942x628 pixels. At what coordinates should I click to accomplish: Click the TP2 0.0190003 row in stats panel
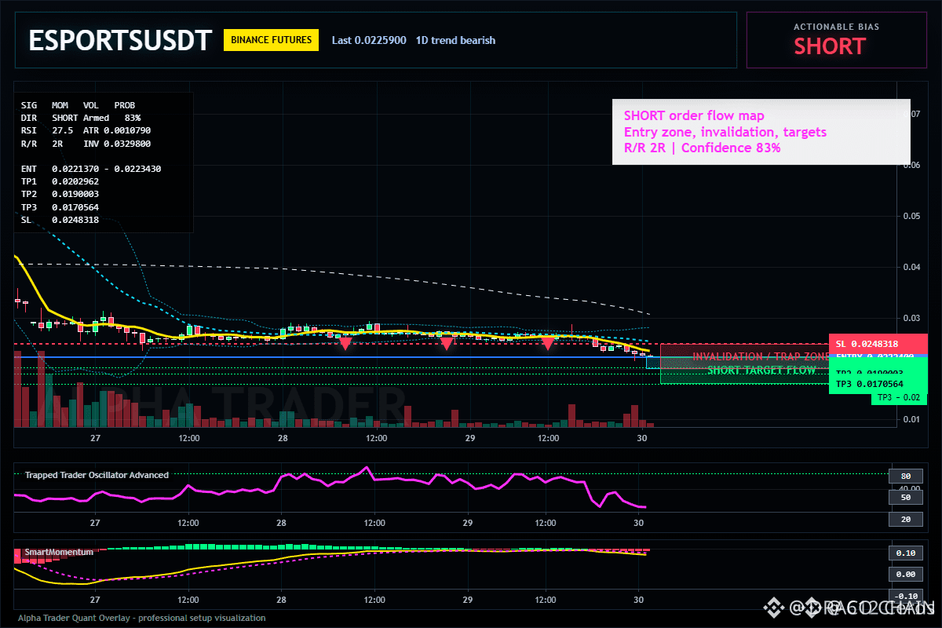[60, 194]
